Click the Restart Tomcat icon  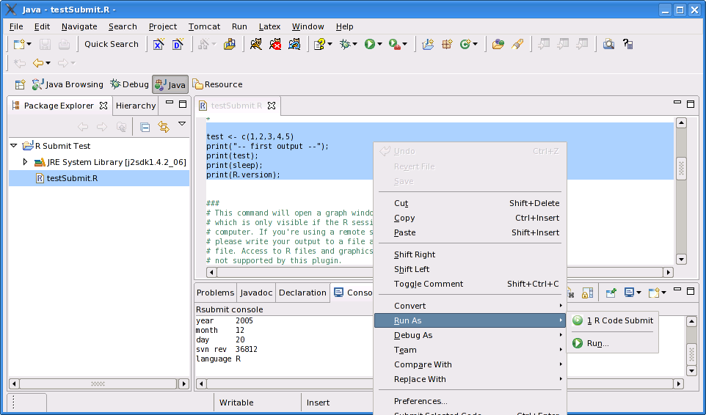294,44
